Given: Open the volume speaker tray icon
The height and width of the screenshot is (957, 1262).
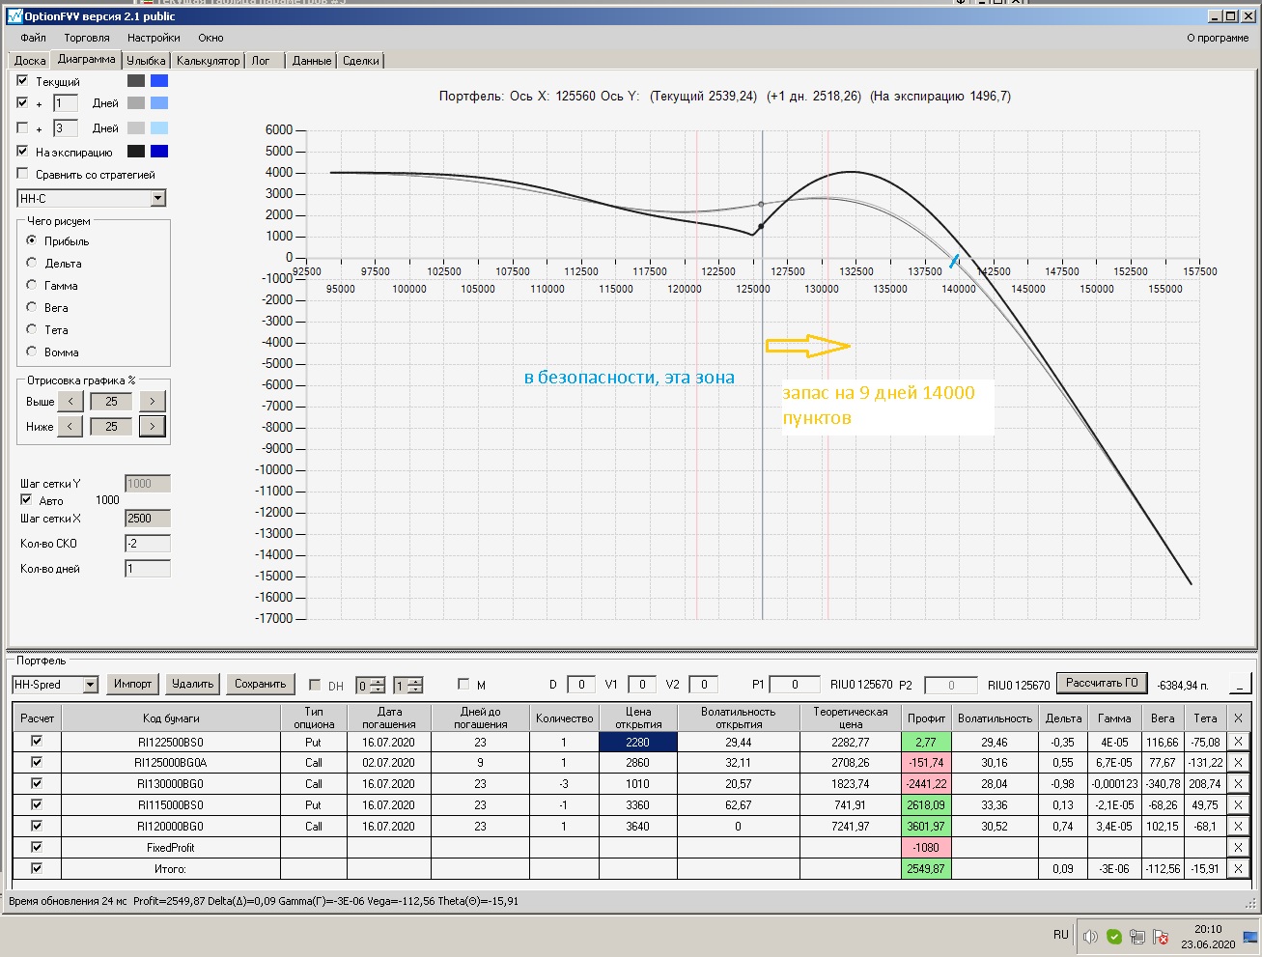Looking at the screenshot, I should [1091, 936].
